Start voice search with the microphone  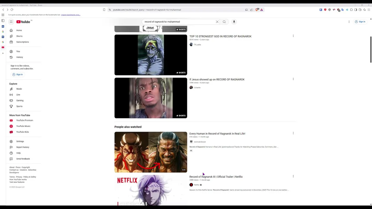pos(234,22)
